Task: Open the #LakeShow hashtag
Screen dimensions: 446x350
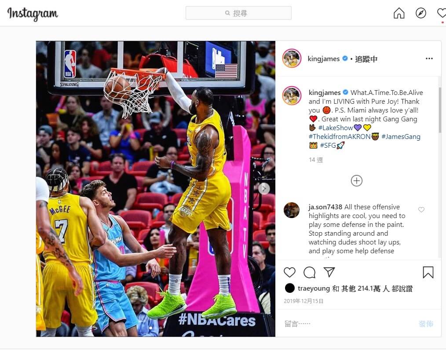Action: click(x=336, y=128)
